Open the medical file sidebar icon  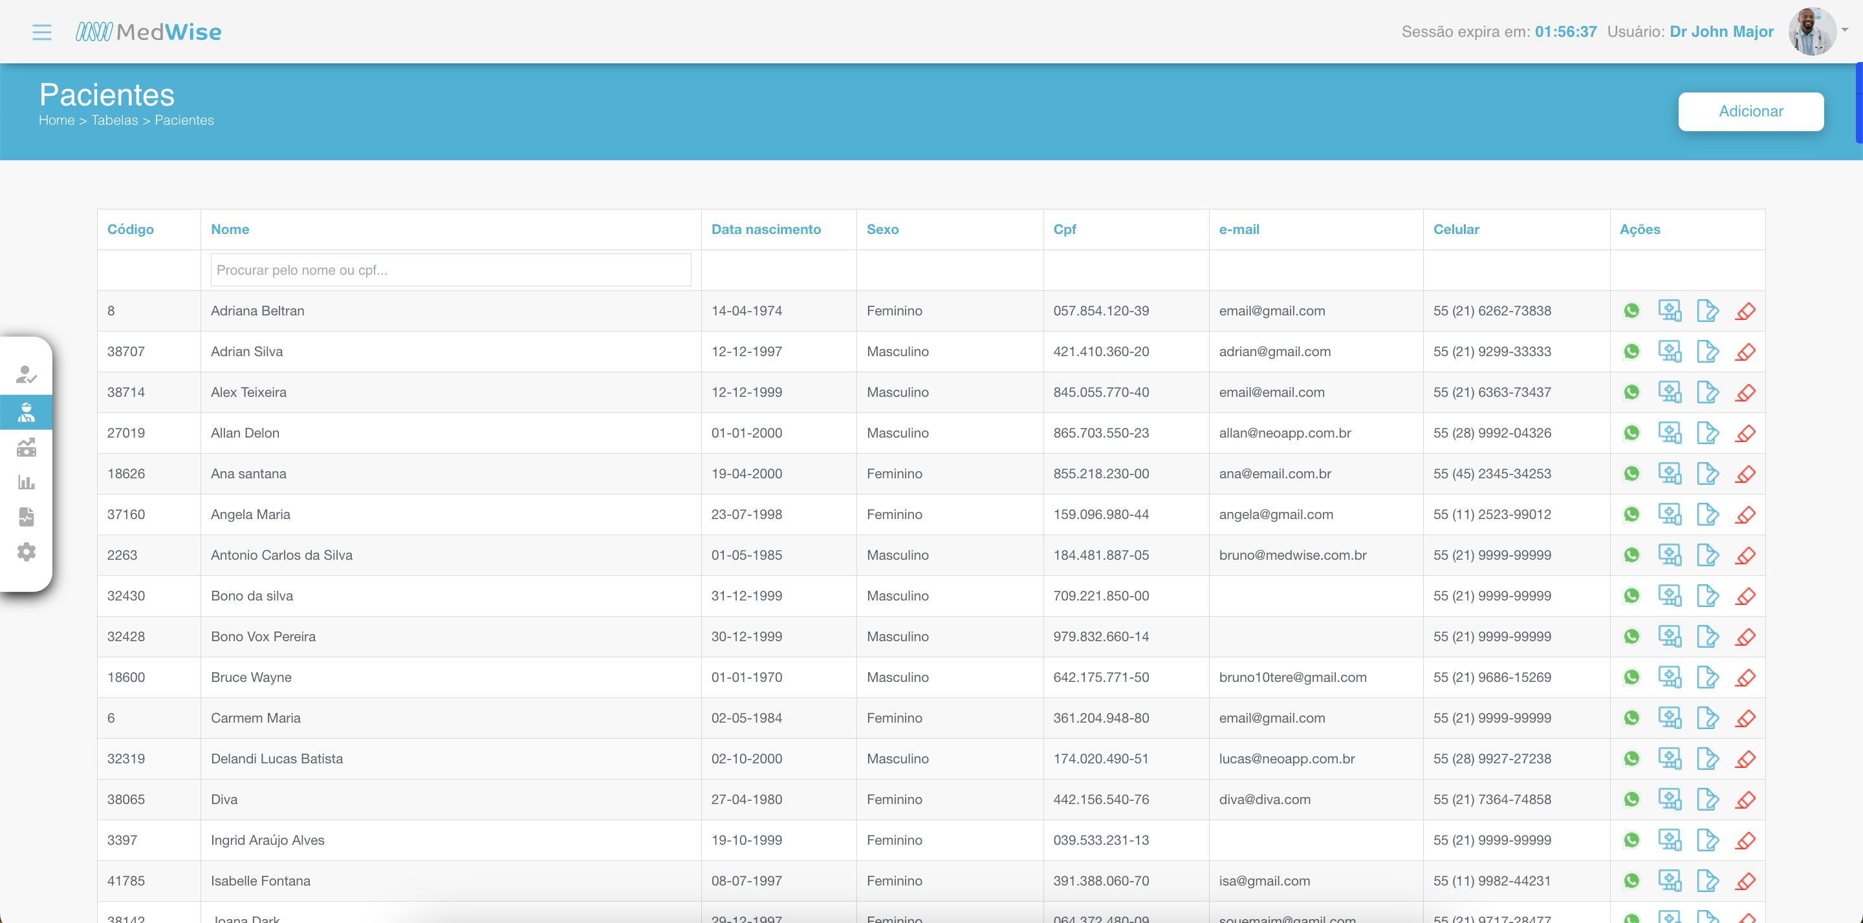26,517
